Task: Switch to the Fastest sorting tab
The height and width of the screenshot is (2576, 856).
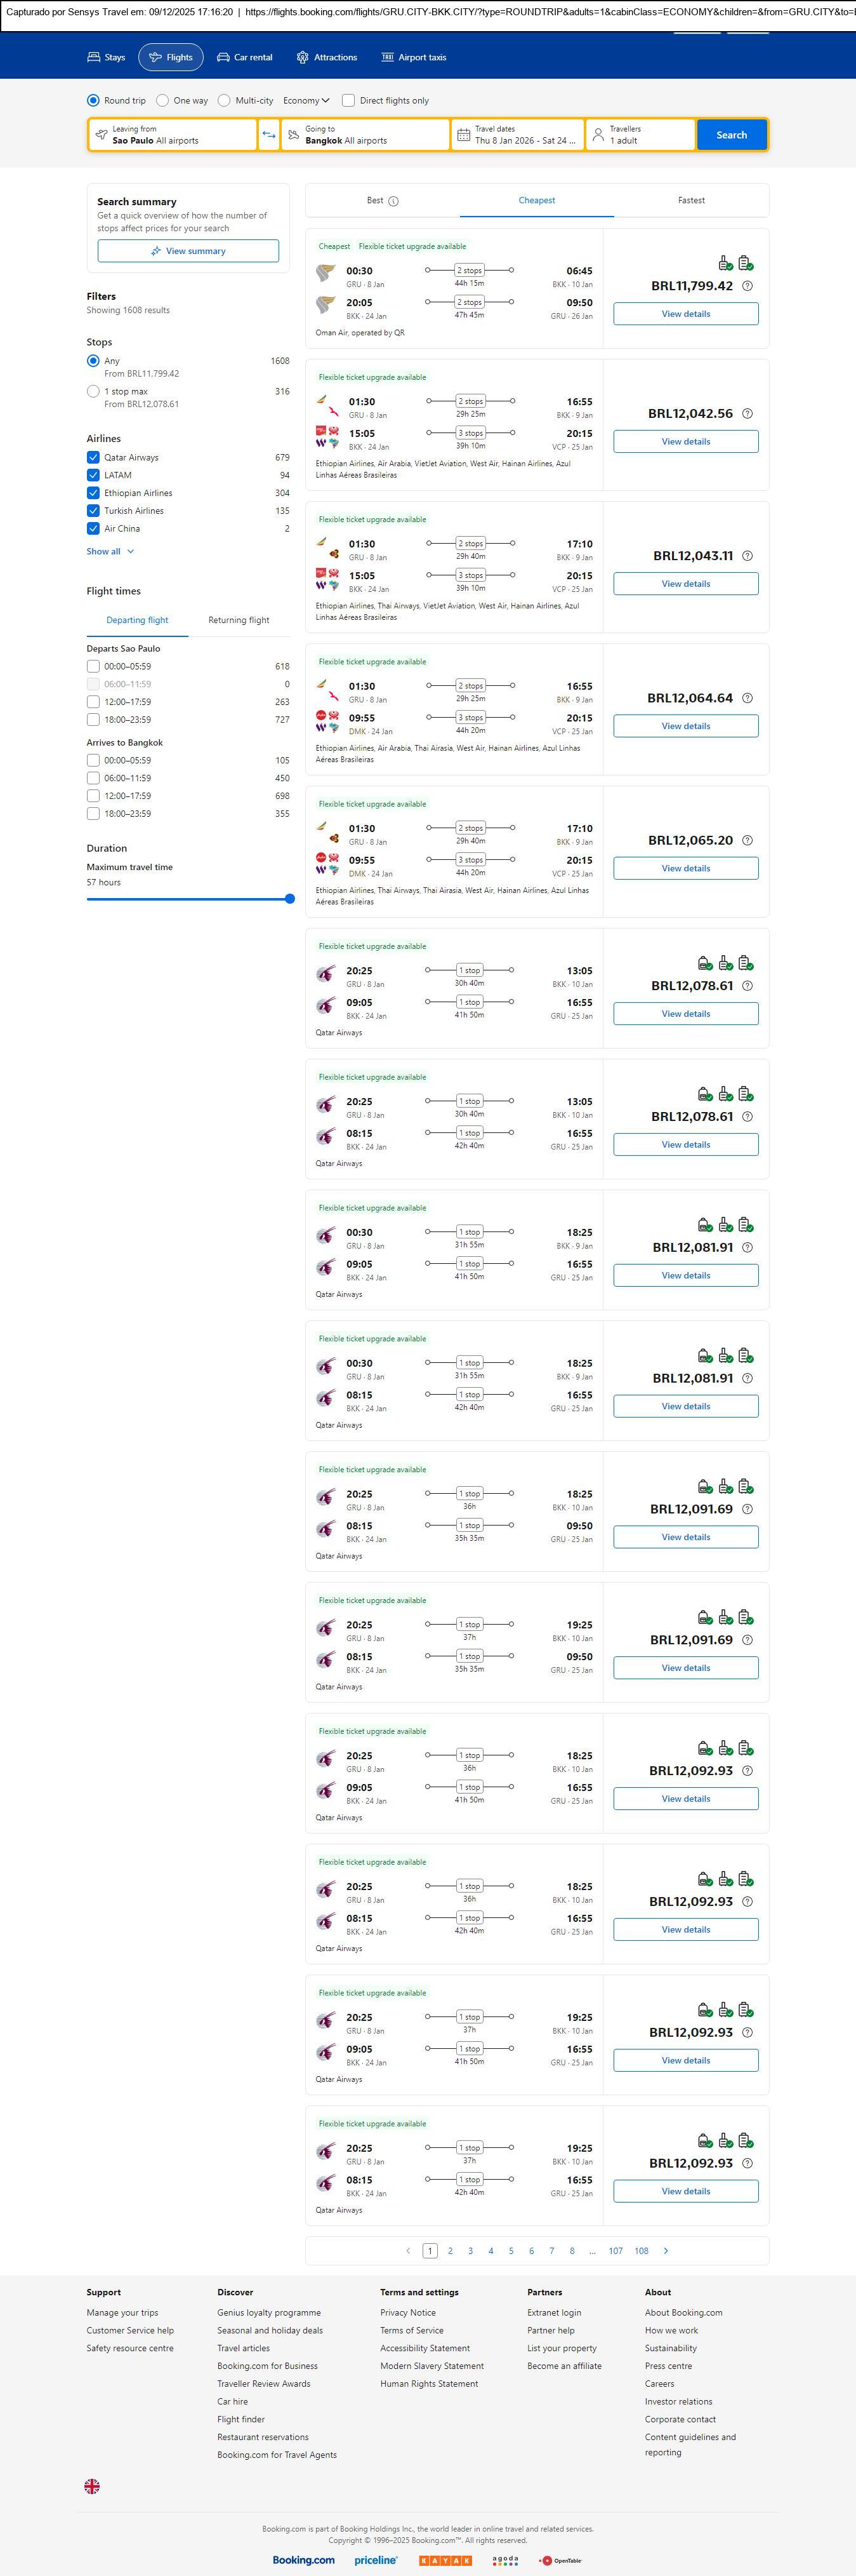Action: [691, 201]
